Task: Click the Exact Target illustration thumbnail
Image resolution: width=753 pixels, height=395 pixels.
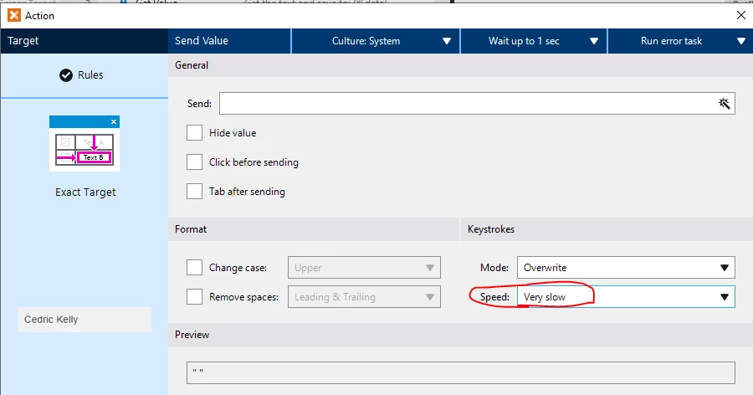Action: click(x=85, y=143)
